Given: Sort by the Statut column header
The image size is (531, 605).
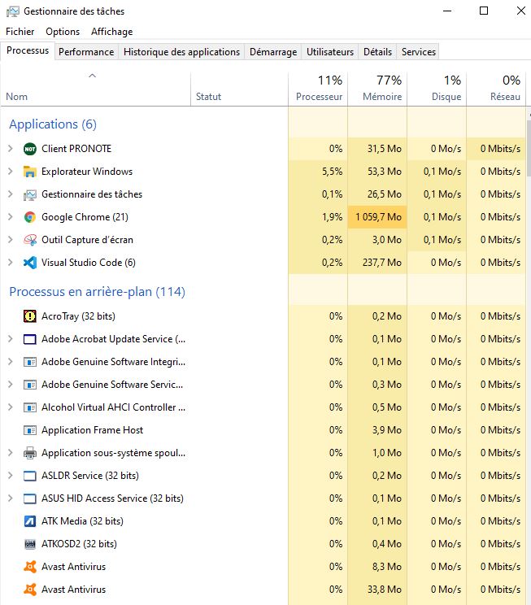Looking at the screenshot, I should [x=239, y=89].
